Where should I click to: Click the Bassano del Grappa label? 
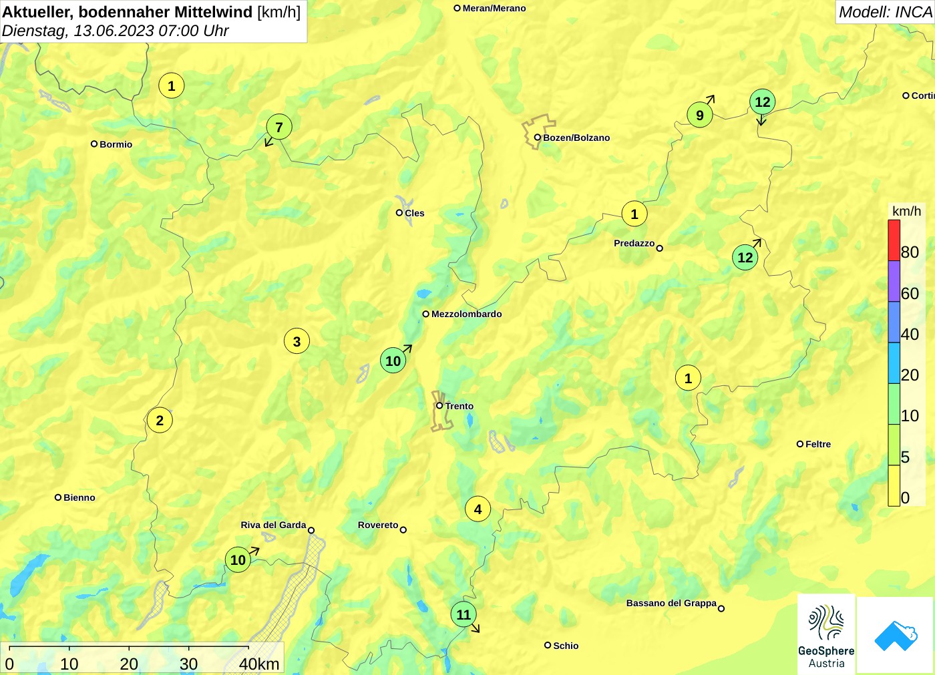671,603
